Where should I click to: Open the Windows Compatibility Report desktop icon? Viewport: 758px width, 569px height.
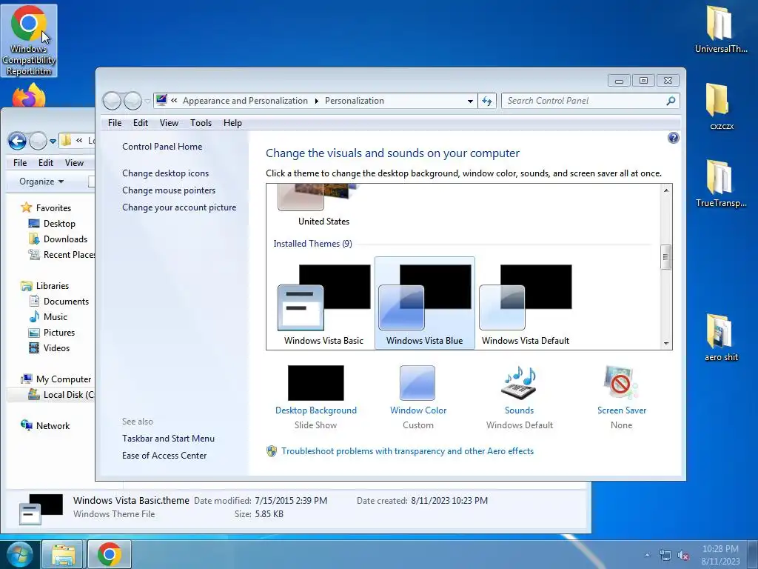pyautogui.click(x=29, y=41)
